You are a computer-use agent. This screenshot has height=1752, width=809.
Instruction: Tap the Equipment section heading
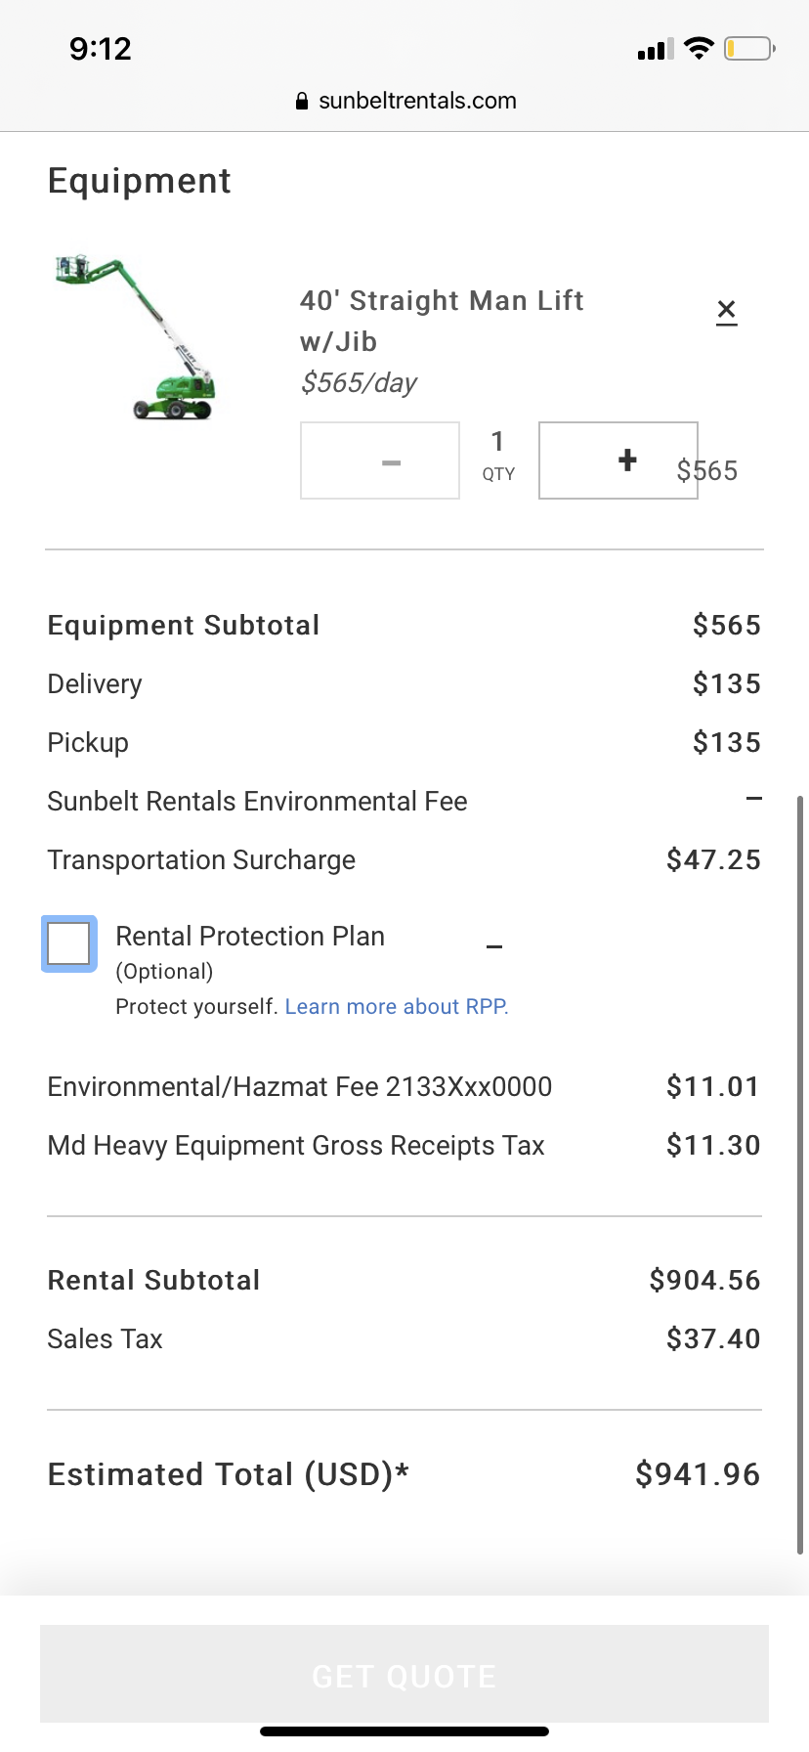[x=140, y=181]
